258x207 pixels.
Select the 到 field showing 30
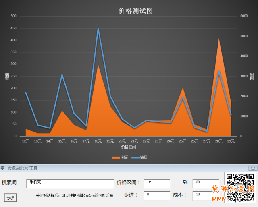206,184
